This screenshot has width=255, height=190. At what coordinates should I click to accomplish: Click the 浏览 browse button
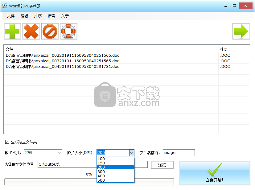coord(162,165)
